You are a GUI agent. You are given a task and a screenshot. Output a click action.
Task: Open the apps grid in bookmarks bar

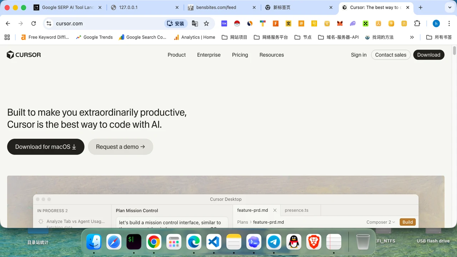[x=7, y=37]
